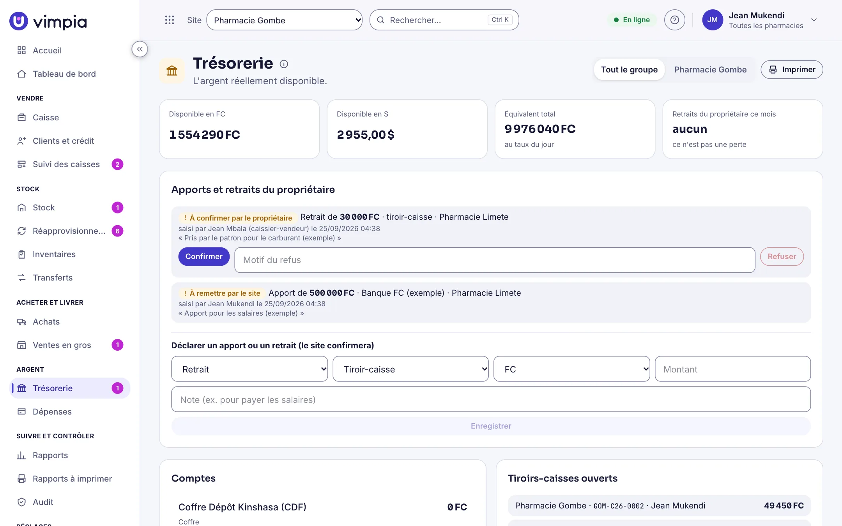Click the Imprimer button
Viewport: 842px width, 526px height.
coord(792,69)
